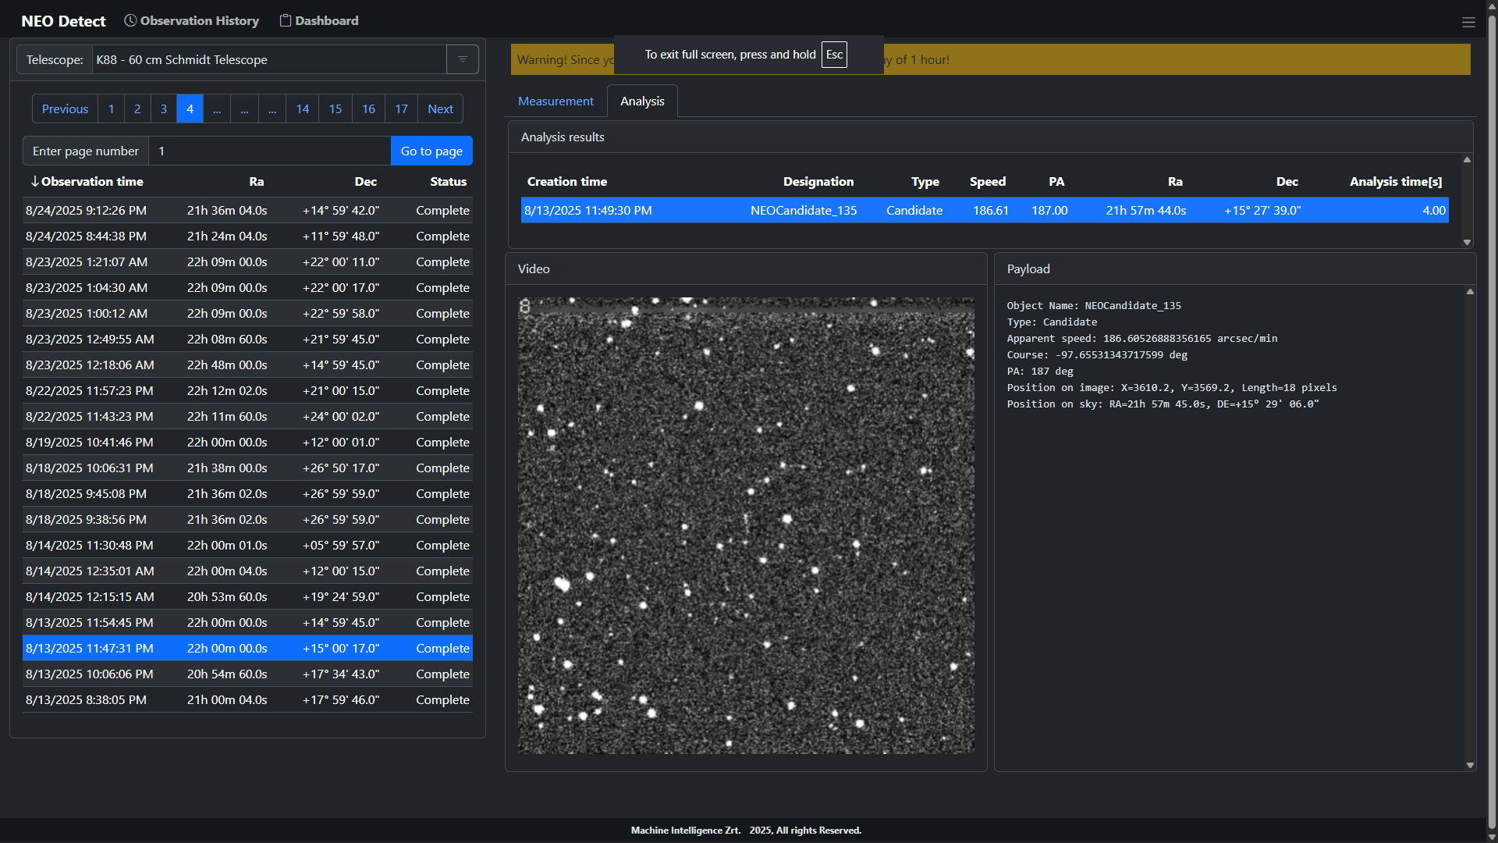This screenshot has height=843, width=1498.
Task: Expand hidden pages via the first ellipsis button
Action: click(217, 108)
